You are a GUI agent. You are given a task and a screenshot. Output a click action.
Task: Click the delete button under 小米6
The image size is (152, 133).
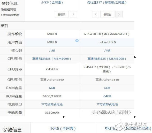[x=62, y=14]
